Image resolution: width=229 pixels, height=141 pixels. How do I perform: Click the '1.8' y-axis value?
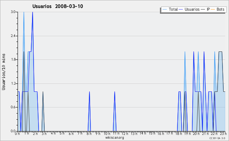[x=13, y=59]
